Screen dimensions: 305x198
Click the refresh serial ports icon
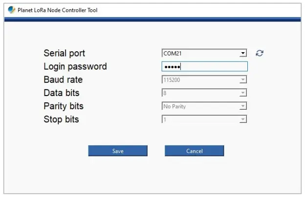(x=260, y=53)
